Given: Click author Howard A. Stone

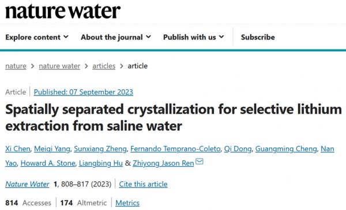Looking at the screenshot, I should coord(48,163).
